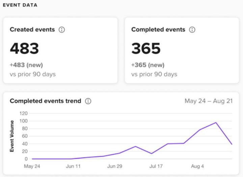This screenshot has width=243, height=177.
Task: Click the Completed events trend chart title
Action: pos(45,101)
